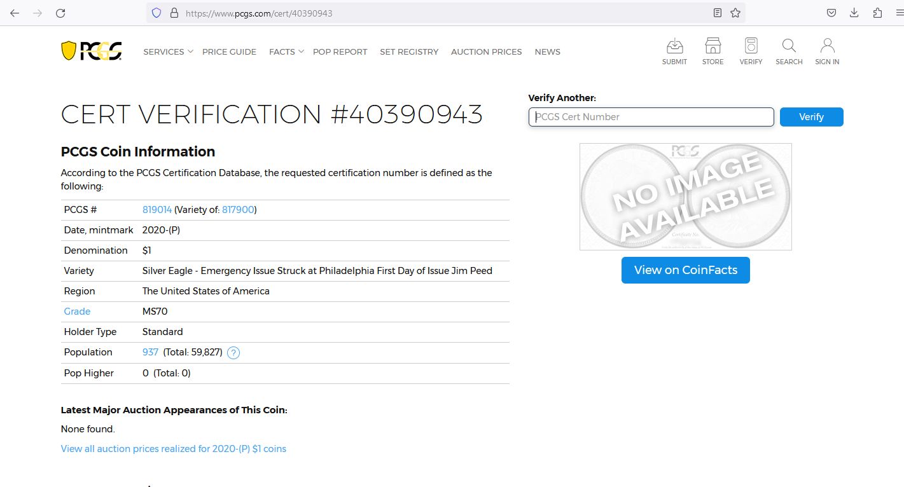Viewport: 904px width, 487px height.
Task: Expand the Services dropdown menu
Action: (168, 52)
